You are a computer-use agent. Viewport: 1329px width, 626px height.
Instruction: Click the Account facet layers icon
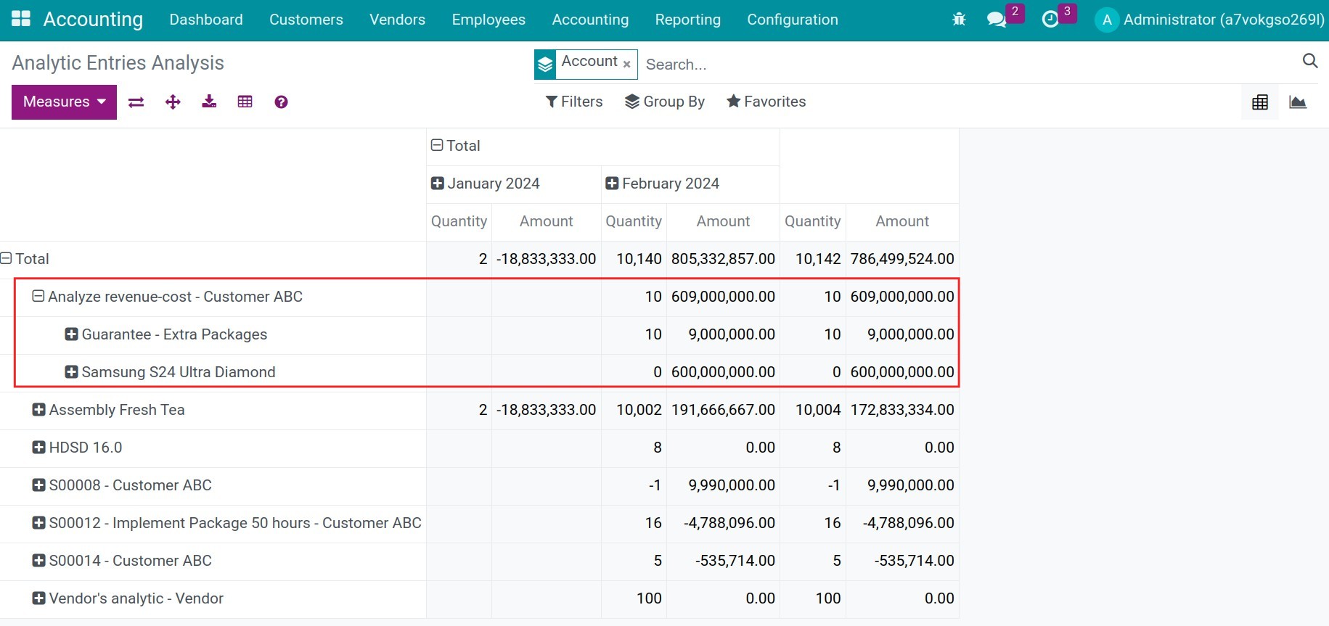545,65
